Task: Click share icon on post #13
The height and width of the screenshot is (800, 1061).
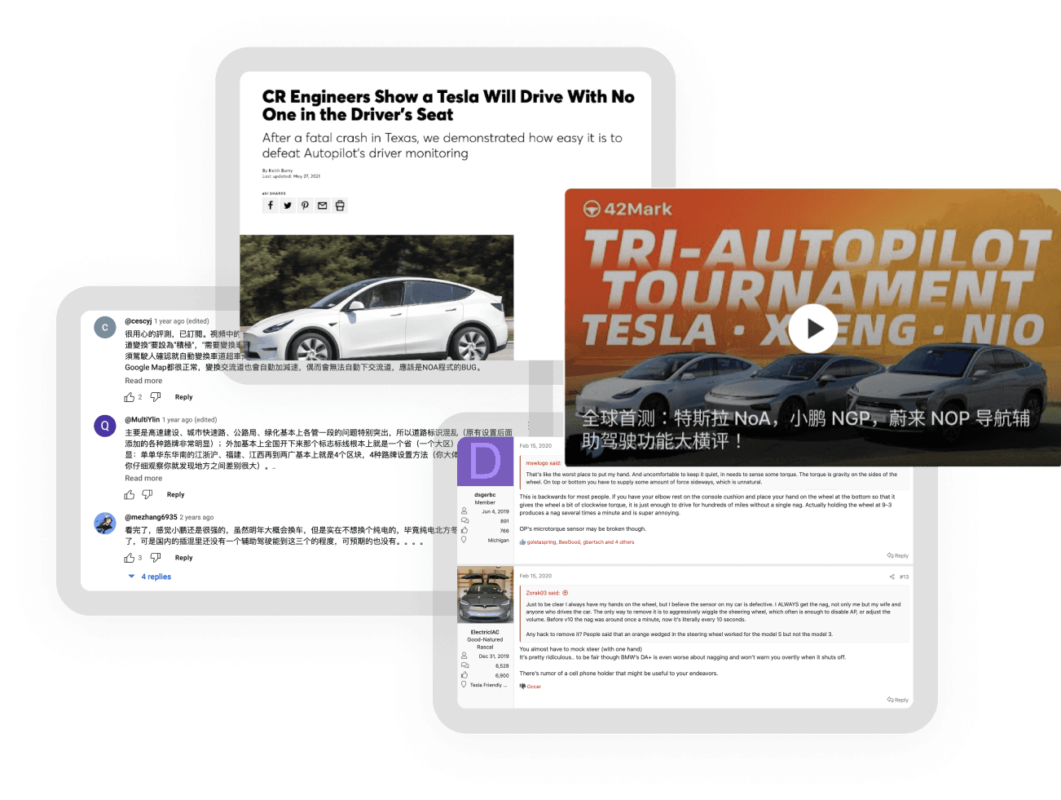Action: click(892, 577)
